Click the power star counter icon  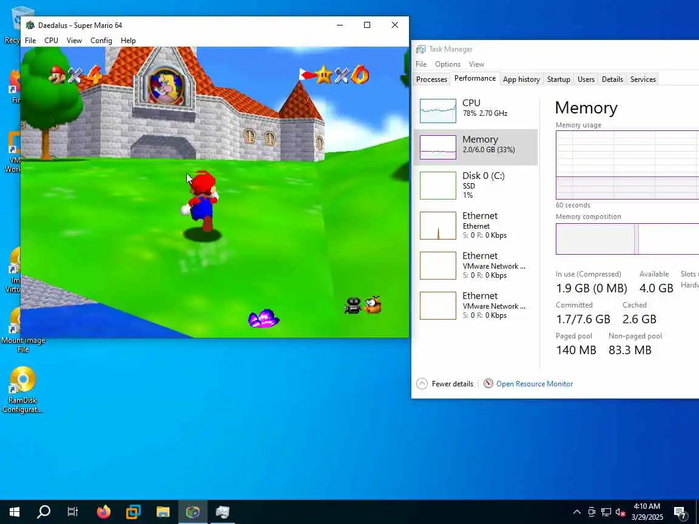(323, 75)
